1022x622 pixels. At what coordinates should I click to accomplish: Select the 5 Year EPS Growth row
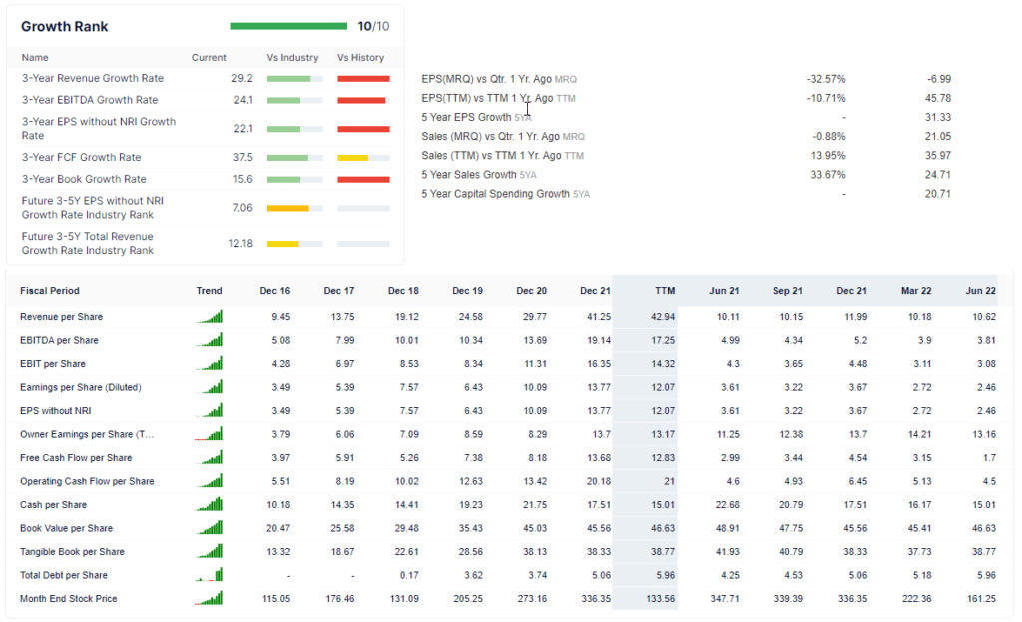coord(687,118)
